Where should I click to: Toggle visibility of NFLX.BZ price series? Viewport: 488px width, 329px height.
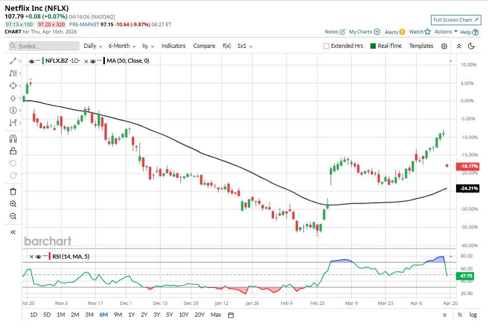(x=31, y=61)
